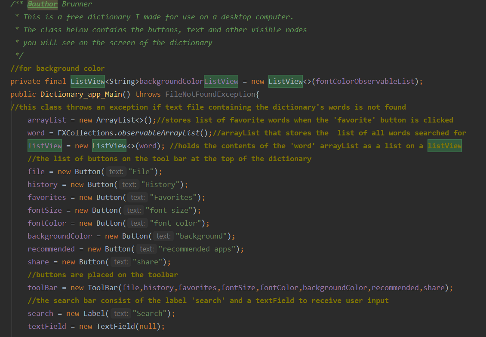Click the 'text:' hint on the fontColor line

click(138, 224)
